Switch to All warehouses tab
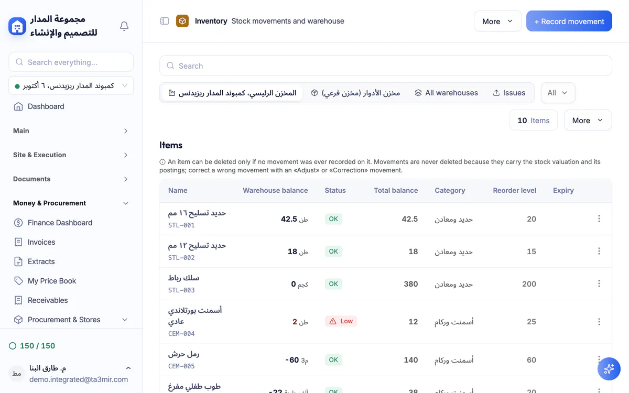Viewport: 629px width, 393px height. pyautogui.click(x=446, y=93)
